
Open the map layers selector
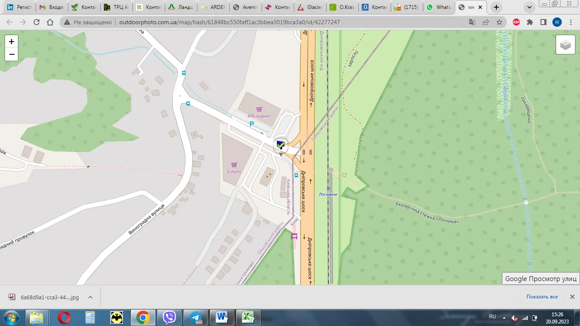(565, 45)
